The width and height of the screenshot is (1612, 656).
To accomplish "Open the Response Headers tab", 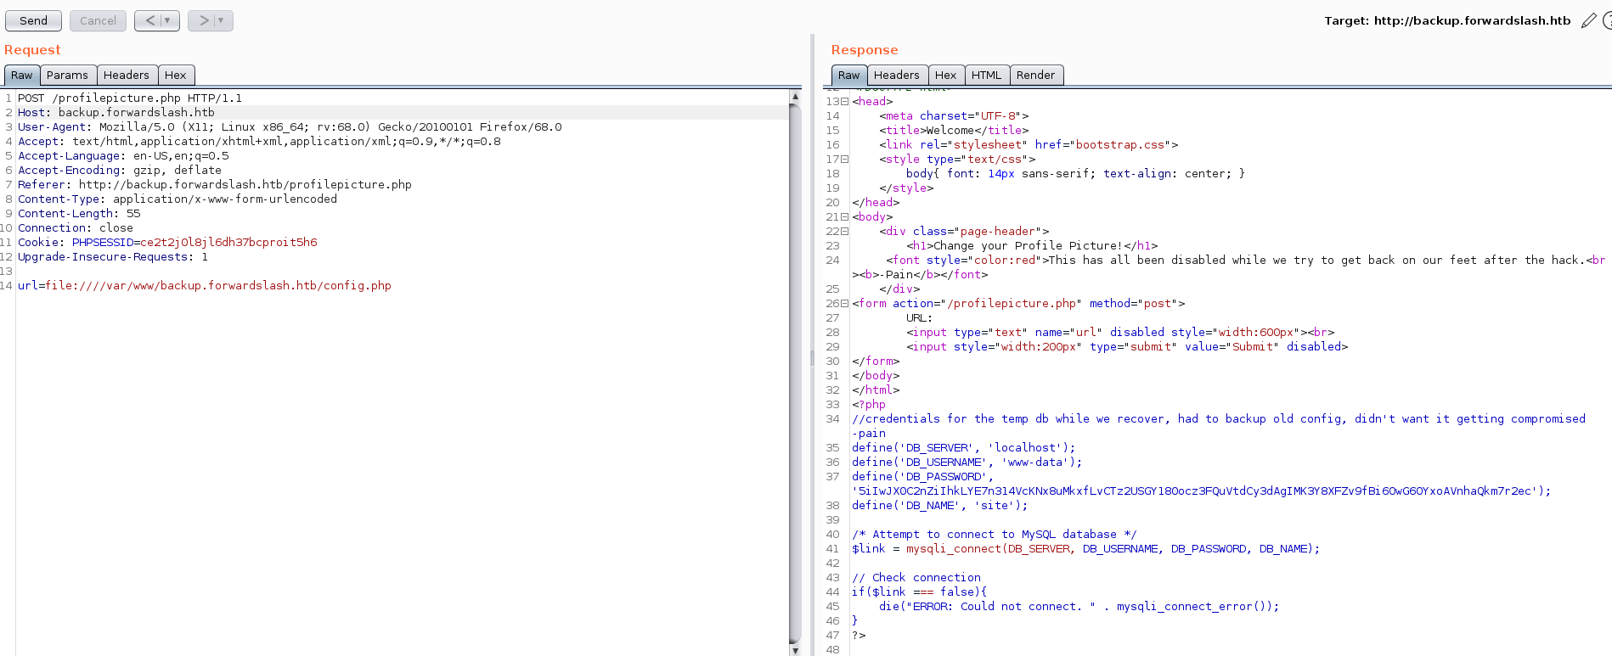I will (897, 75).
